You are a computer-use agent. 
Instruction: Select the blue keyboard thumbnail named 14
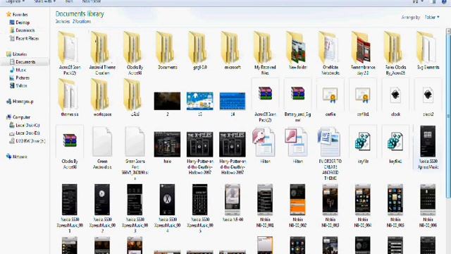point(233,104)
